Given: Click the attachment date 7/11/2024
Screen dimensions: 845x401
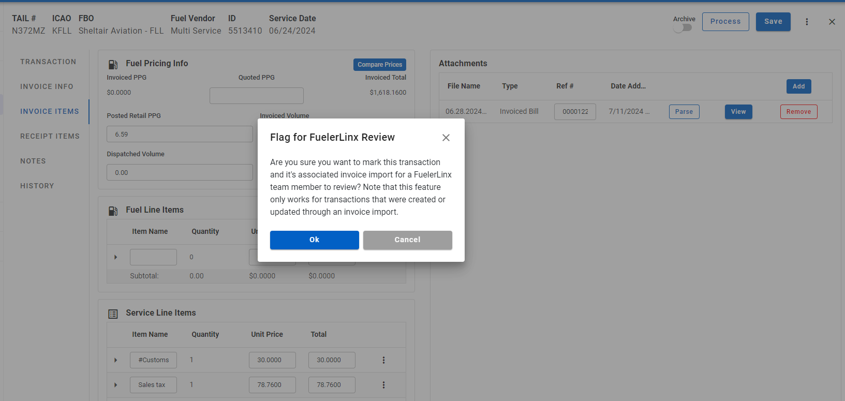Looking at the screenshot, I should [629, 112].
